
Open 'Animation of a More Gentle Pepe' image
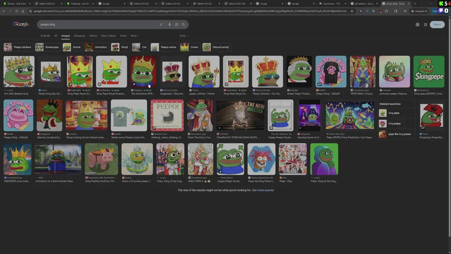58,159
